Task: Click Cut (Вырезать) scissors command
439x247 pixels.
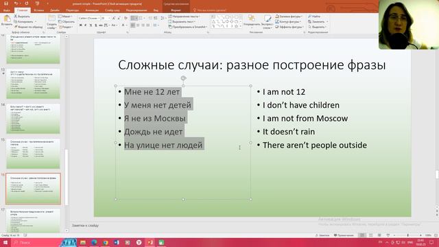Action: 22,16
